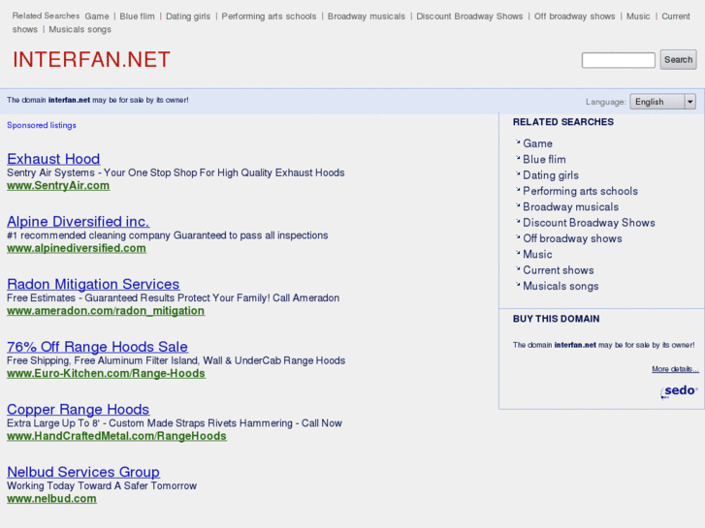This screenshot has height=528, width=705.
Task: Click BUY THIS DOMAIN heading
Action: click(x=557, y=319)
